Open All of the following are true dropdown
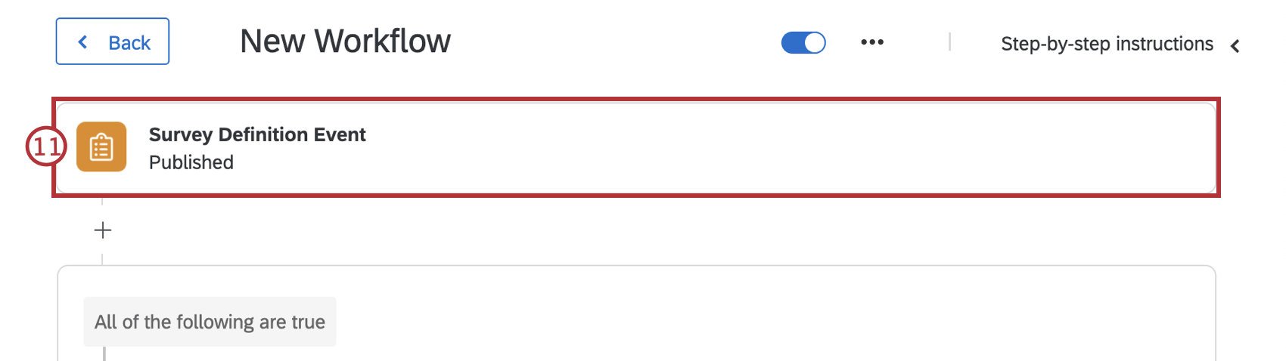 pyautogui.click(x=210, y=322)
